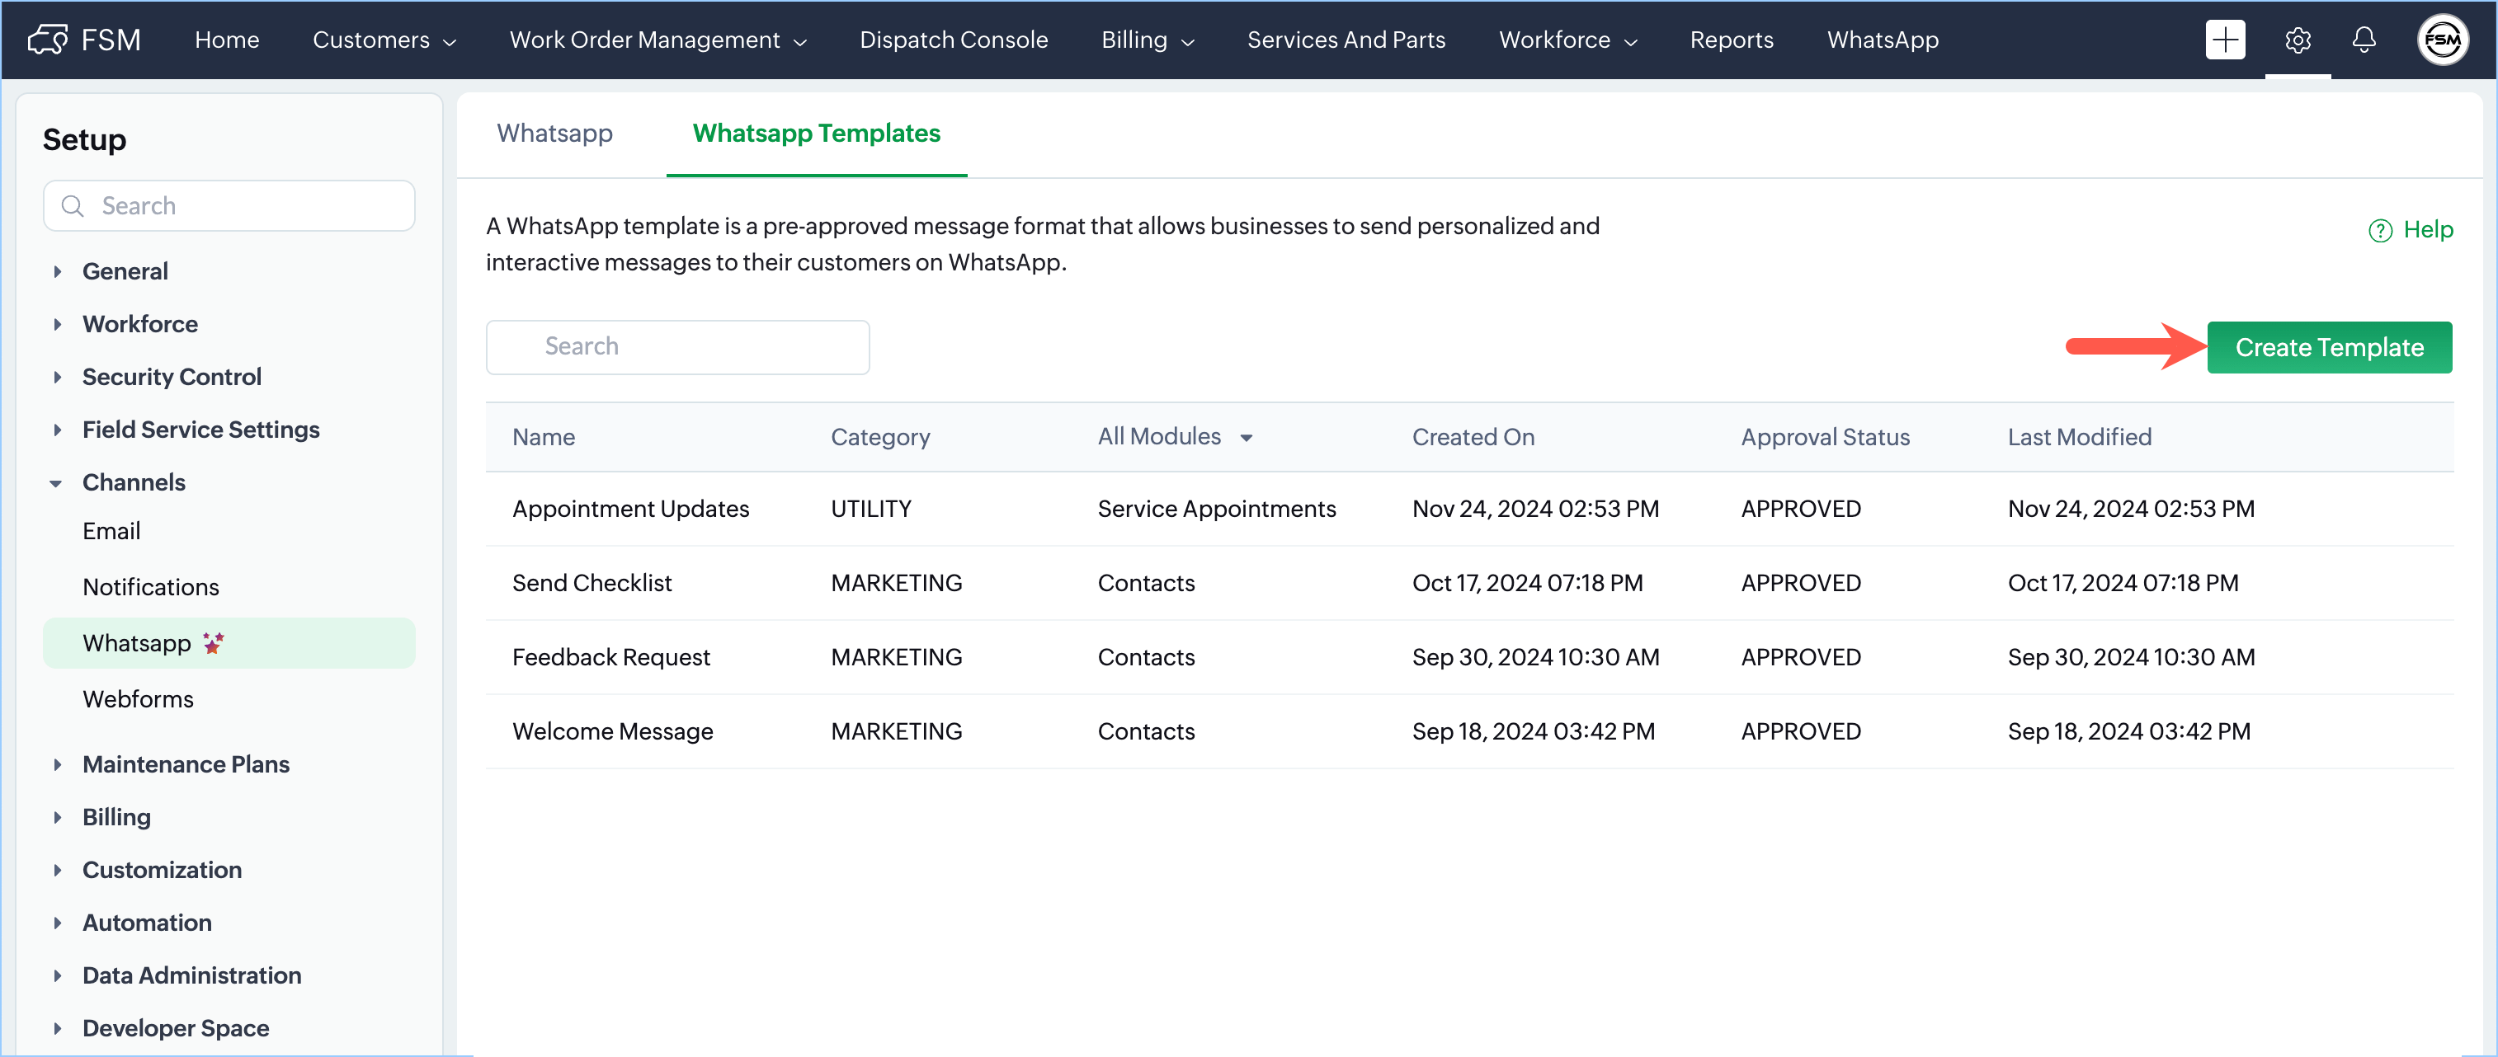The width and height of the screenshot is (2498, 1057).
Task: Click the Create Template button
Action: click(x=2328, y=347)
